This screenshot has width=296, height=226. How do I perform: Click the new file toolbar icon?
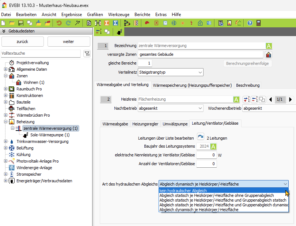[x=3, y=23]
